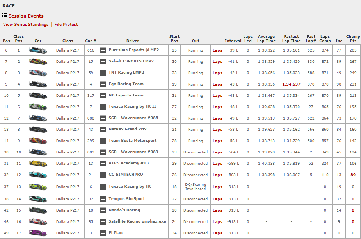The image size is (361, 239).
Task: Click yellow car icon for ATRS Academy #13
Action: click(38, 163)
